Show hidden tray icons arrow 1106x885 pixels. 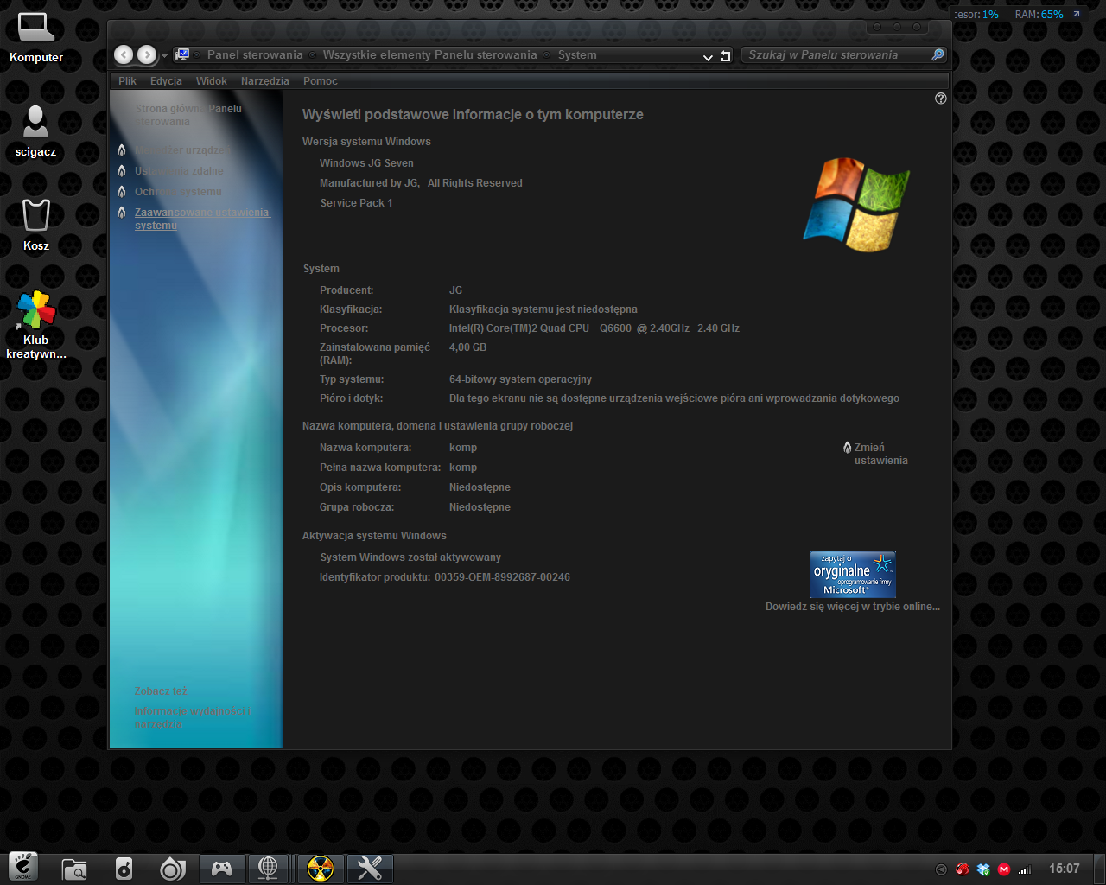point(941,869)
